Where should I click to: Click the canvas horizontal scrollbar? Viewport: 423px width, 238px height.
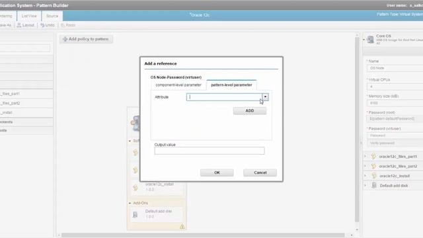(203, 235)
